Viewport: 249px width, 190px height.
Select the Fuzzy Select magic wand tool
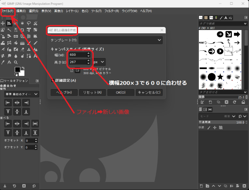pos(9,30)
